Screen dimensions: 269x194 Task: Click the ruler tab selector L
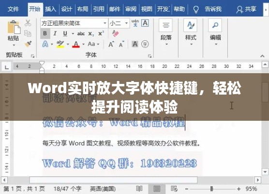click(6, 67)
